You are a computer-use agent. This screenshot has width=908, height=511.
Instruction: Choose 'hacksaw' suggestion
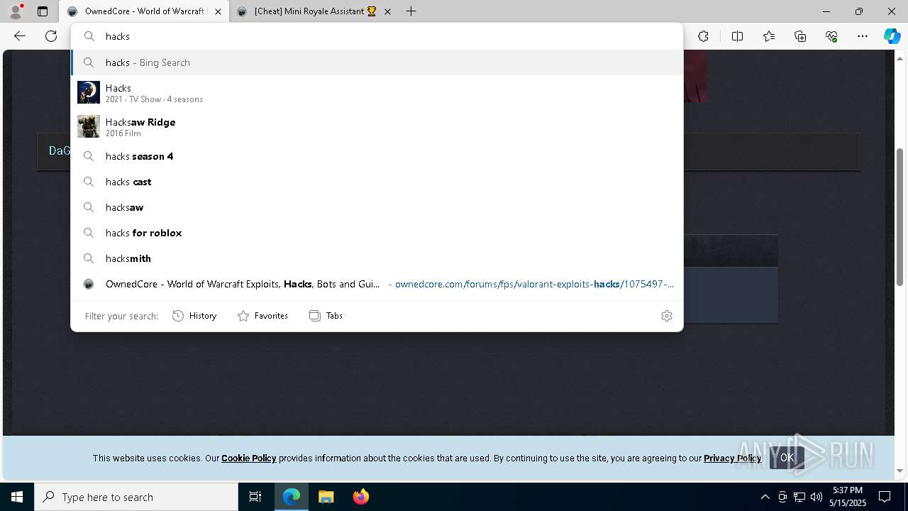click(x=377, y=207)
